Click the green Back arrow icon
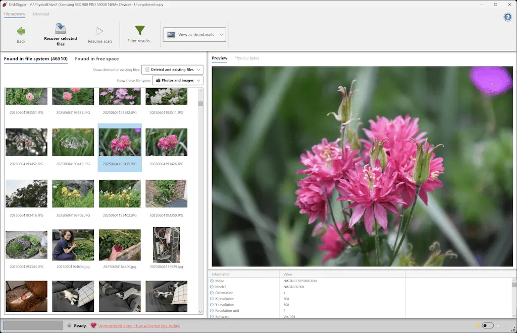Screen dimensions: 517x333 (x=21, y=31)
